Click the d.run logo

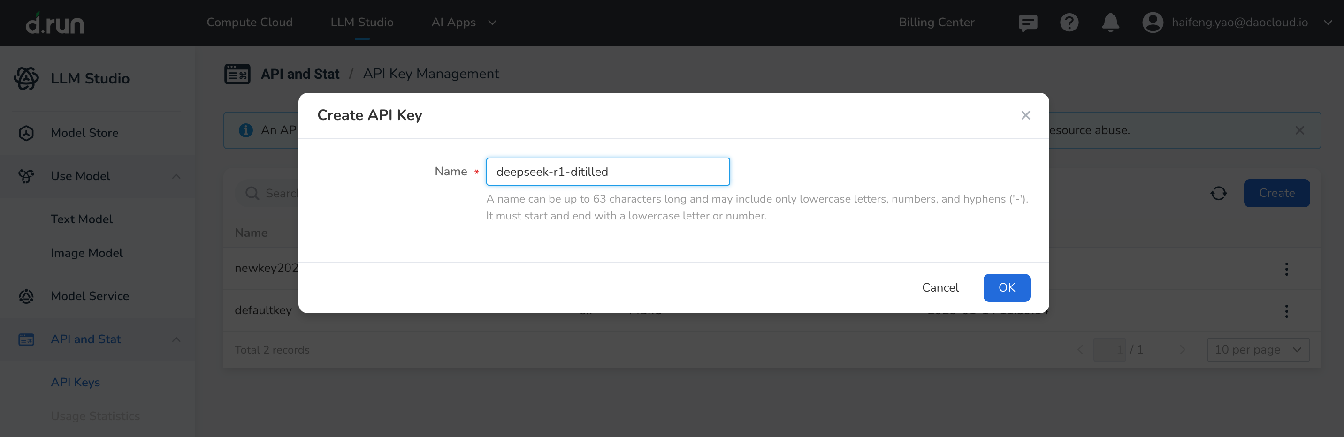[55, 23]
